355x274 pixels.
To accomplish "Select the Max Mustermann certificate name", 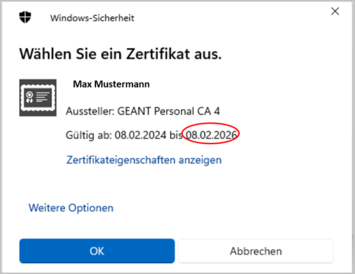I will pos(111,84).
